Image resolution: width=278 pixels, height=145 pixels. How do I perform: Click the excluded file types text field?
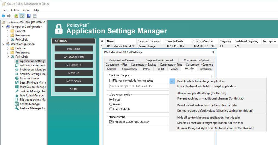click(139, 86)
